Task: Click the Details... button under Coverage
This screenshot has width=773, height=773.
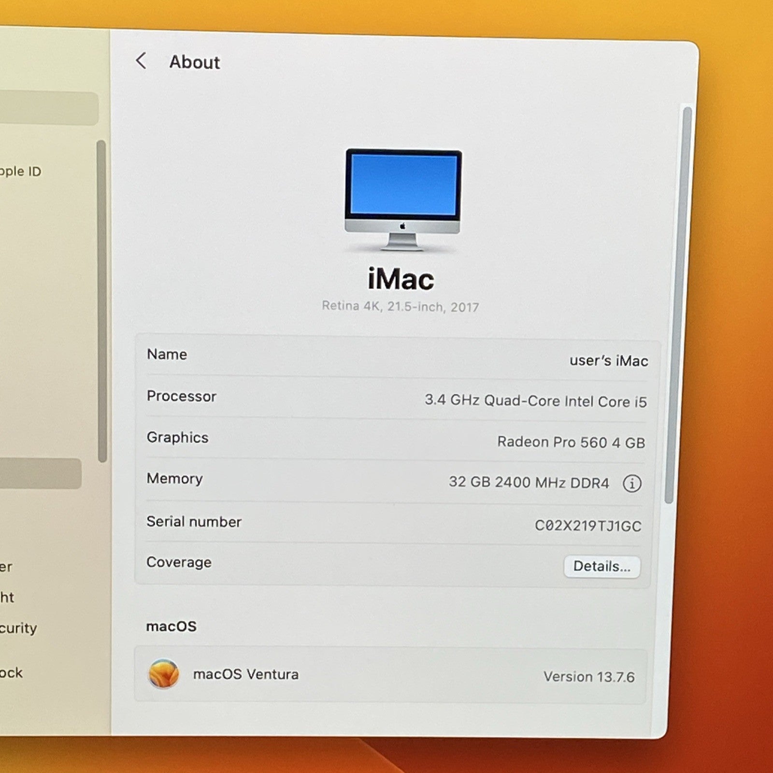Action: click(x=602, y=566)
